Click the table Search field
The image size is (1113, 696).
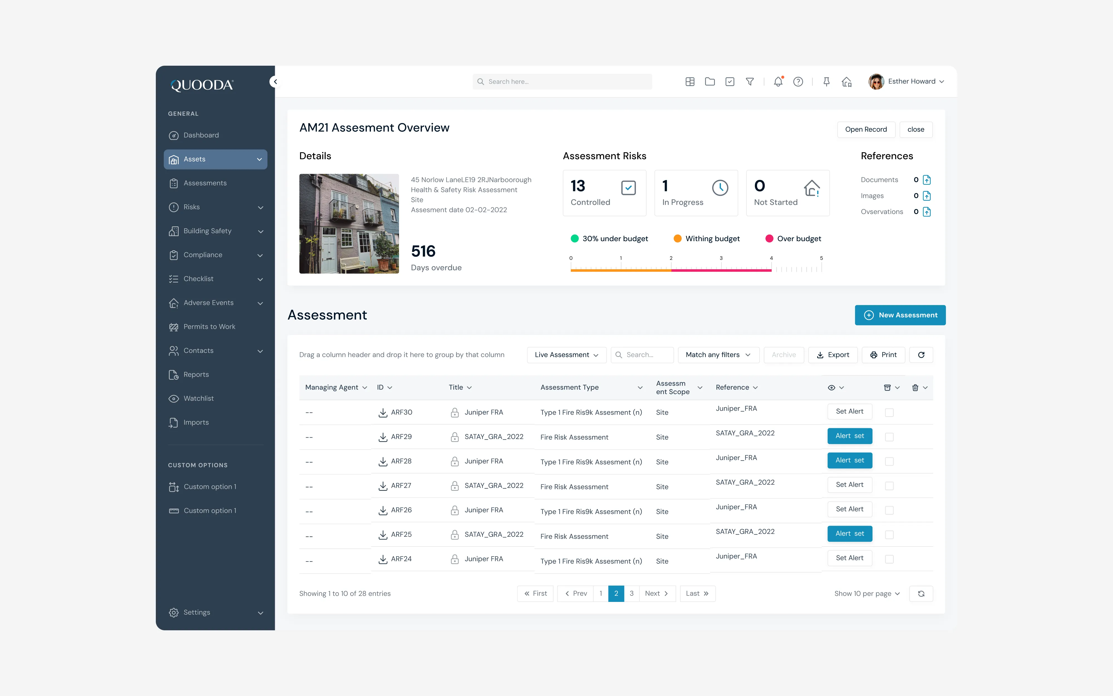coord(642,355)
